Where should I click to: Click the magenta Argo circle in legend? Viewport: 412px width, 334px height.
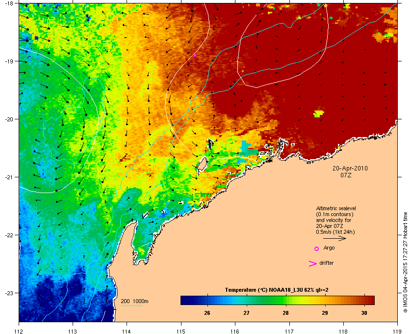[317, 249]
